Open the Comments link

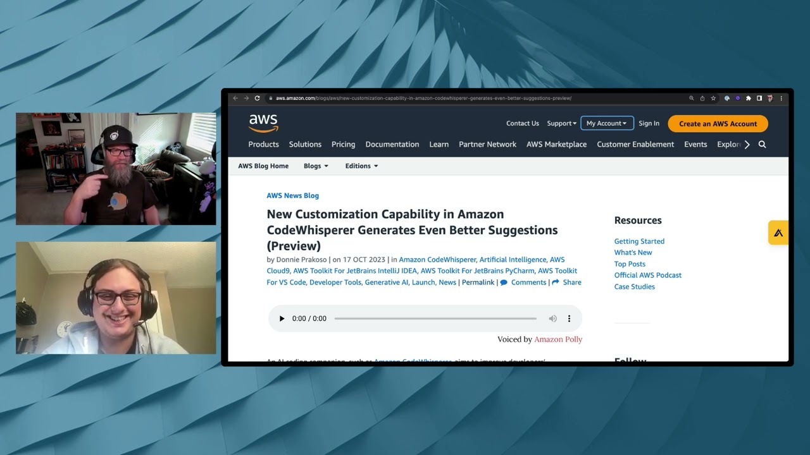click(x=528, y=282)
